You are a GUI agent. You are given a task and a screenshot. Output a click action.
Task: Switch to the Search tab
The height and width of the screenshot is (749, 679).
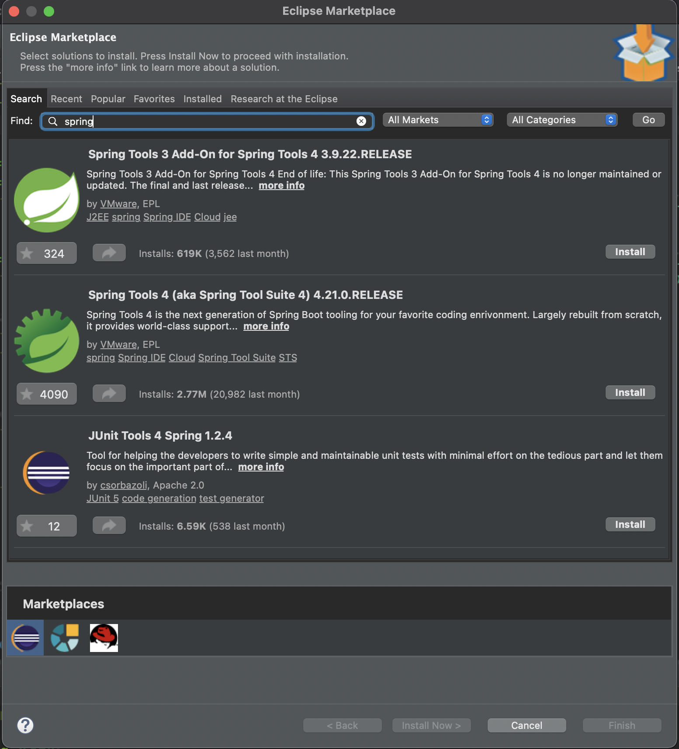point(26,99)
